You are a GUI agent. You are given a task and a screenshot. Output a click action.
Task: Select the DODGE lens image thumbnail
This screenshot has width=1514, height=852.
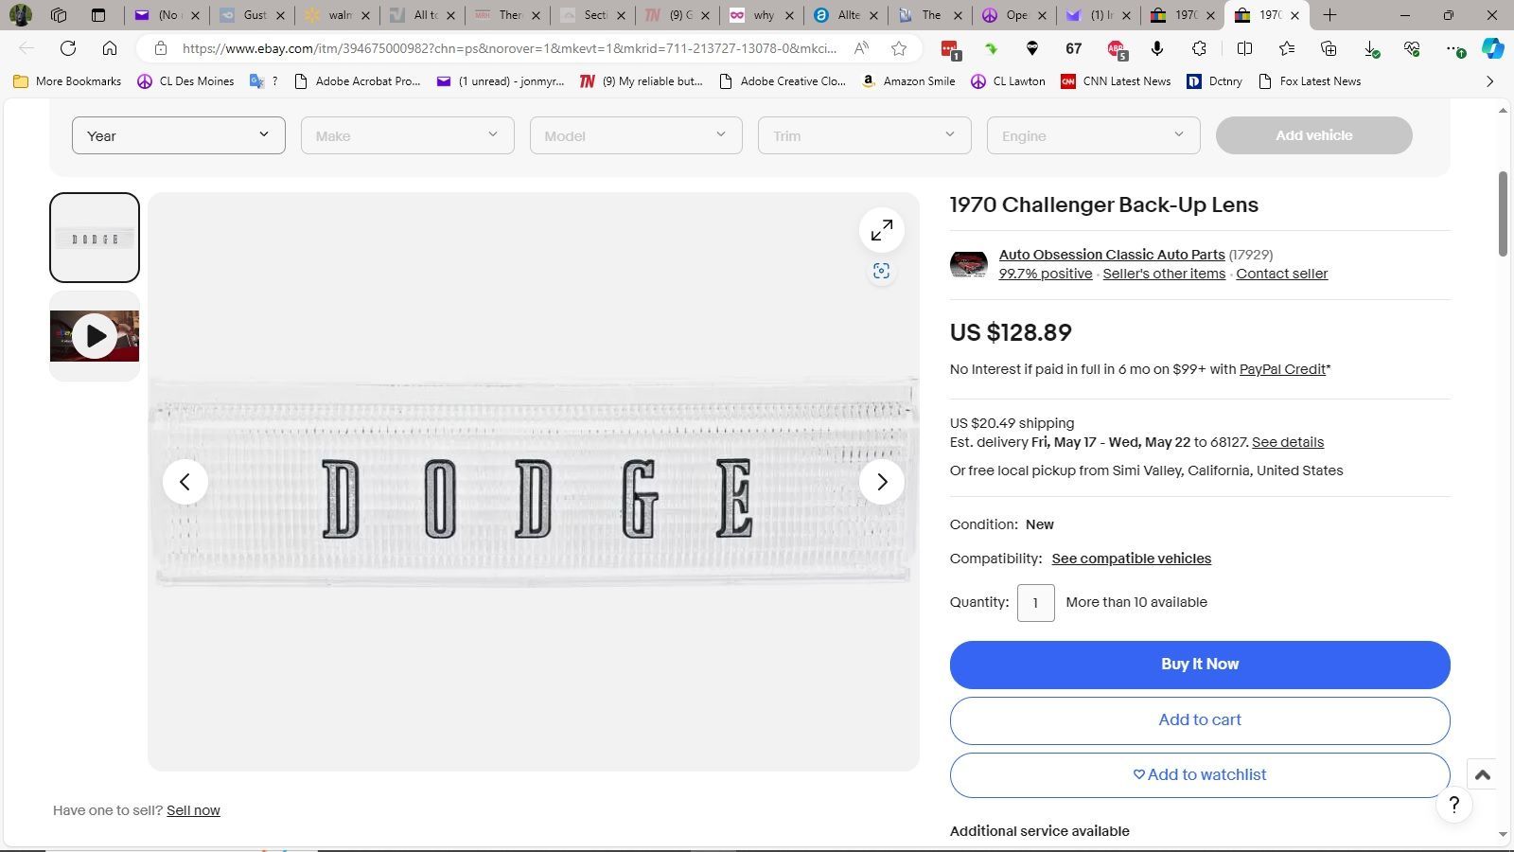click(95, 238)
